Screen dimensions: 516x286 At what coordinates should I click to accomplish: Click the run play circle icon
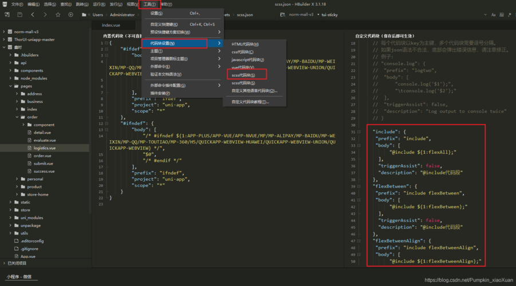click(x=70, y=14)
